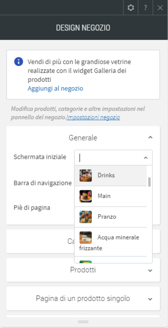Image resolution: width=168 pixels, height=328 pixels.
Task: Choose Main in the dropdown list
Action: coord(110,196)
